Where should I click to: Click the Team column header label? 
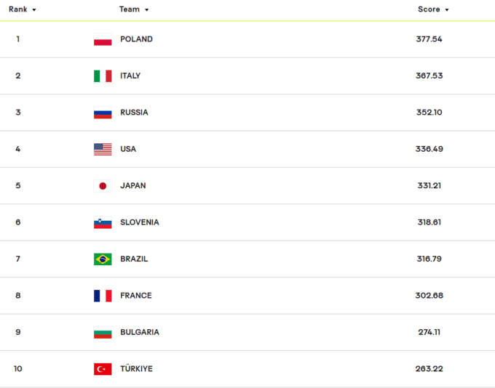click(130, 9)
